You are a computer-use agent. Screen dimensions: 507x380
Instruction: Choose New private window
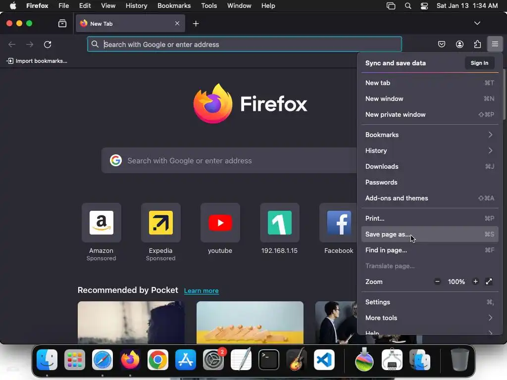point(430,114)
